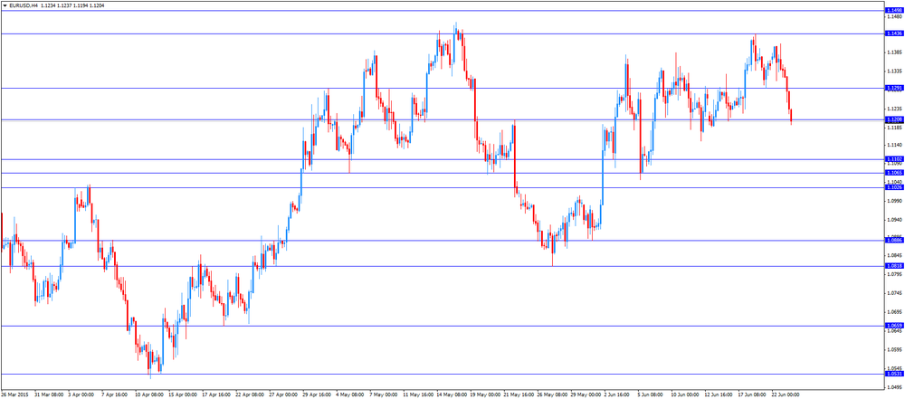
Task: Select the 1.1208 price level tag
Action: (893, 119)
